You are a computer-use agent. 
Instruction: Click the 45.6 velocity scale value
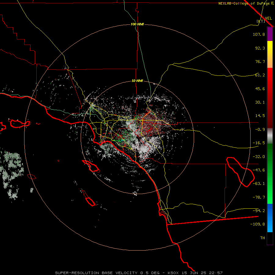click(260, 89)
